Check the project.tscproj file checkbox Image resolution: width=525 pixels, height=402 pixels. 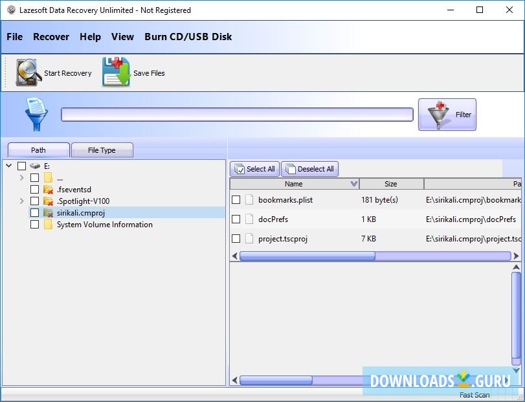tap(236, 239)
